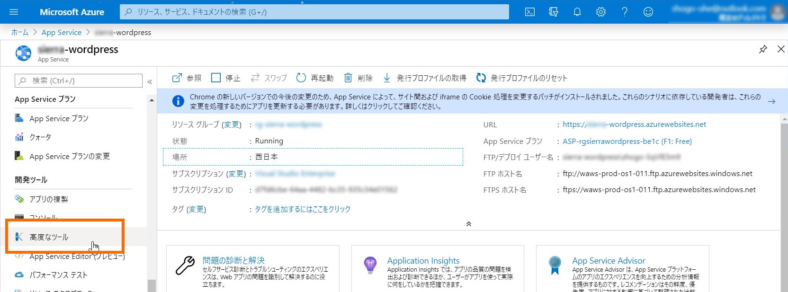The width and height of the screenshot is (788, 292).
Task: Click the main pane scrollbar up arrow
Action: tap(785, 119)
